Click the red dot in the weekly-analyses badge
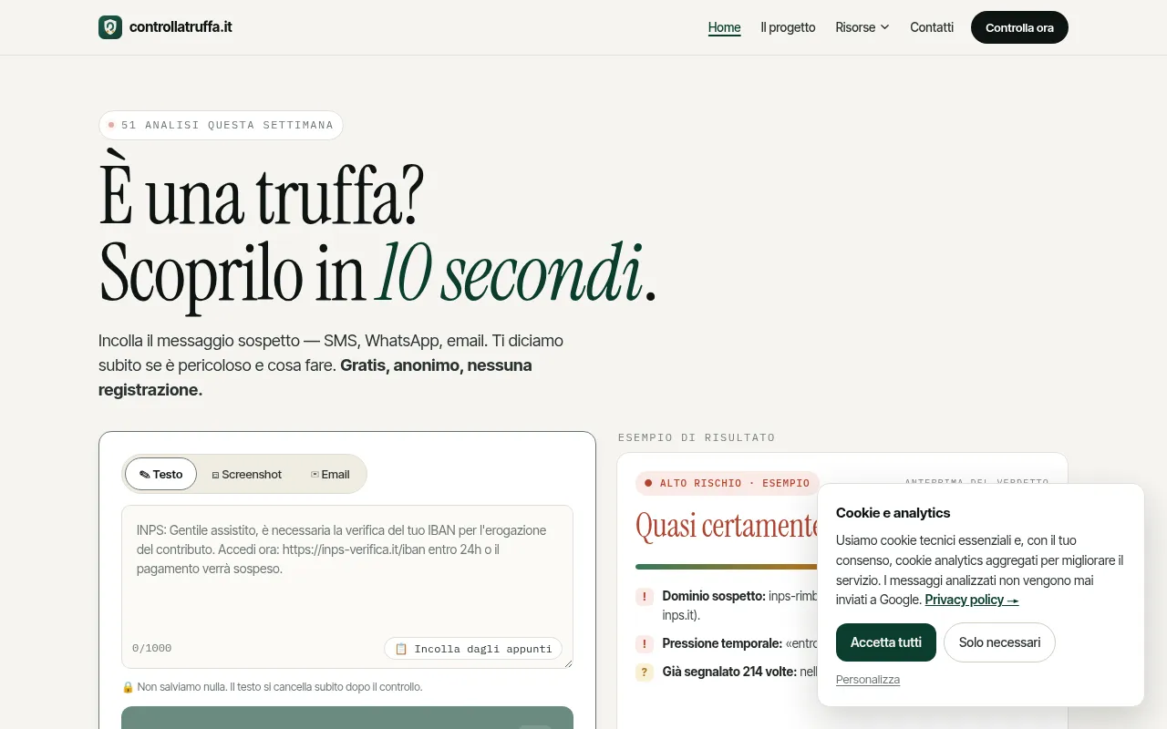1167x729 pixels. (x=111, y=125)
